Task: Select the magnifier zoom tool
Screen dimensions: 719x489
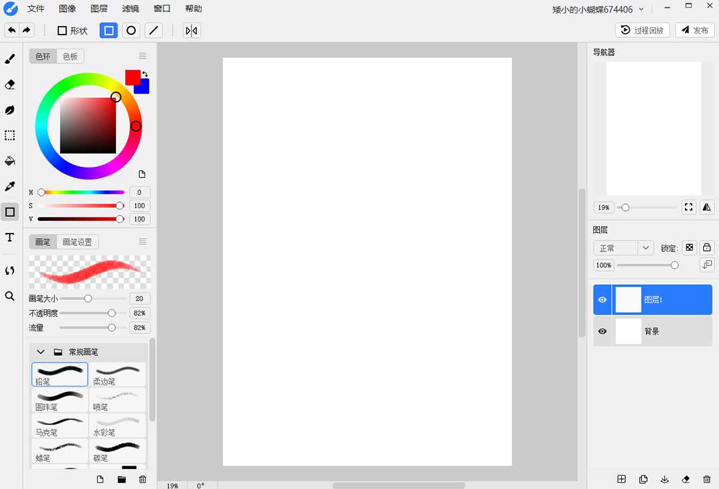Action: [x=9, y=296]
